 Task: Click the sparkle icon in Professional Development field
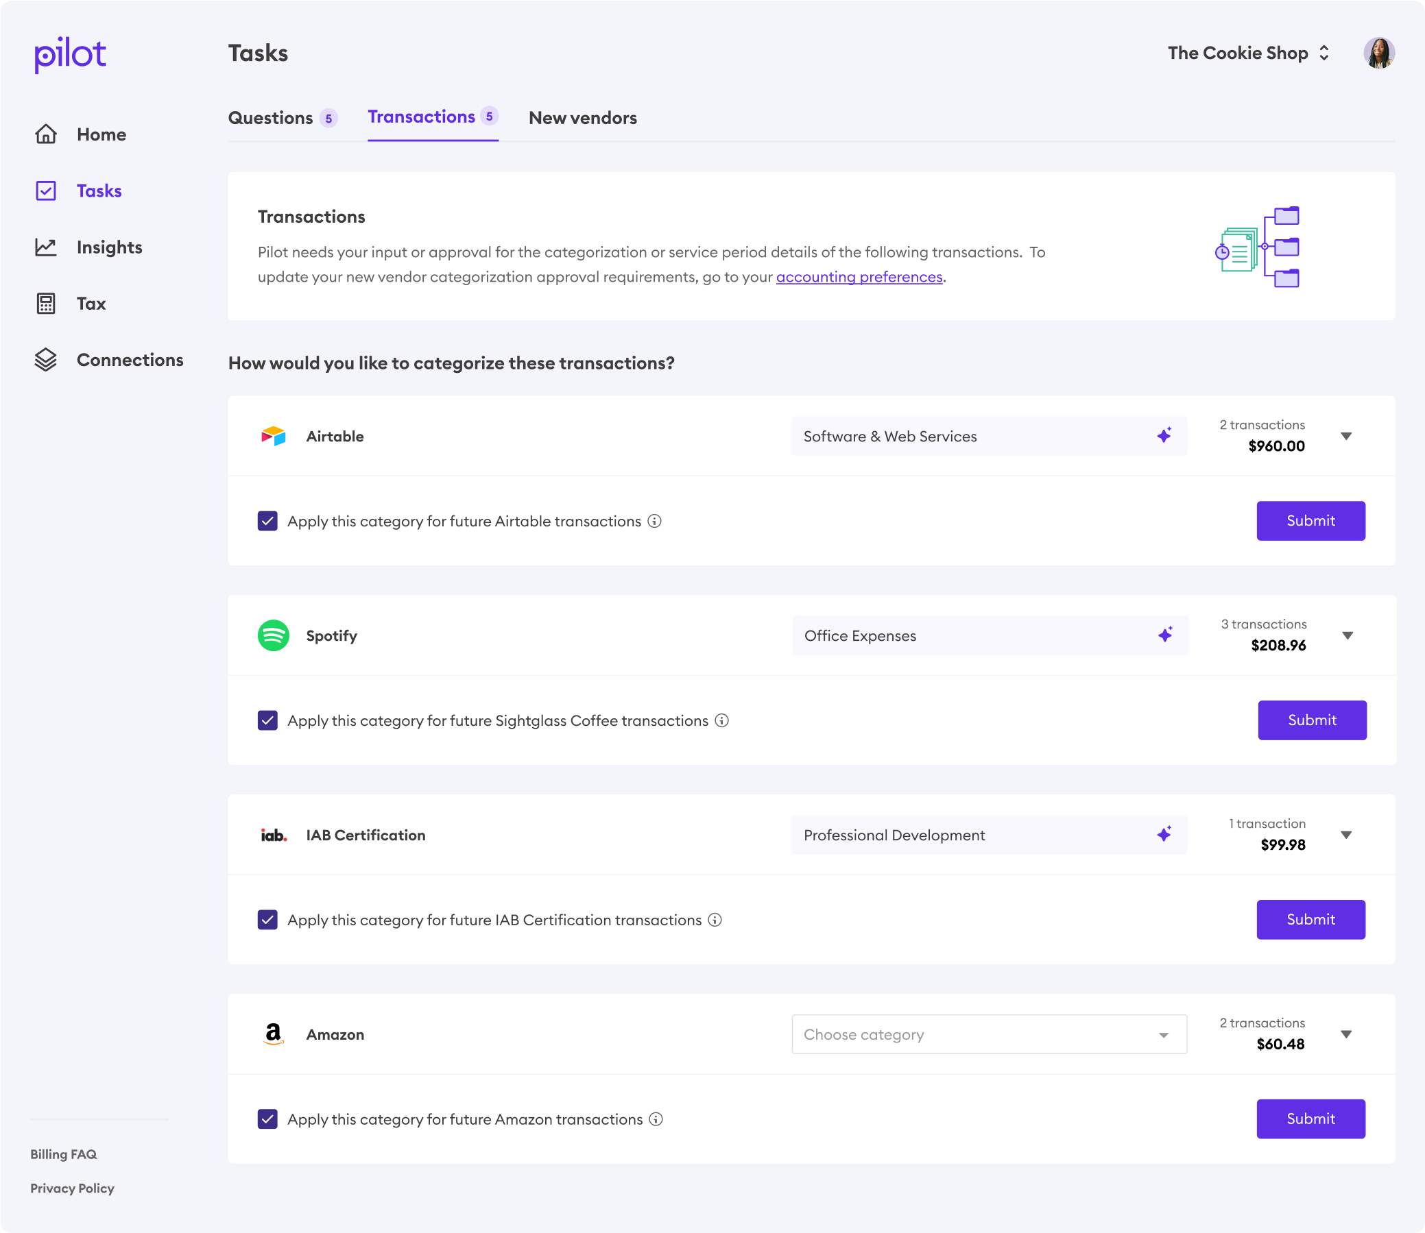click(1164, 835)
